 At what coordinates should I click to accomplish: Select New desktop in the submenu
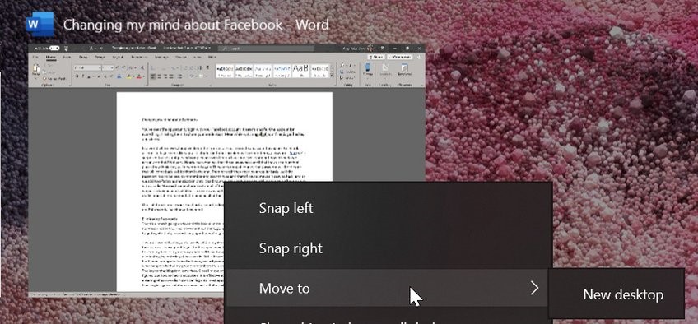623,294
